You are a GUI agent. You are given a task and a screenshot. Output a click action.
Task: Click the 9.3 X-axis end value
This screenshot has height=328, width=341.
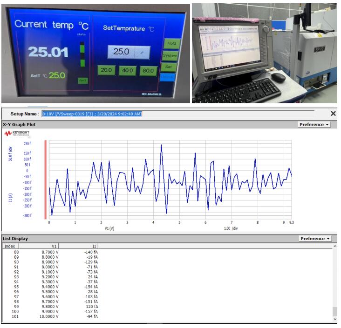(292, 223)
